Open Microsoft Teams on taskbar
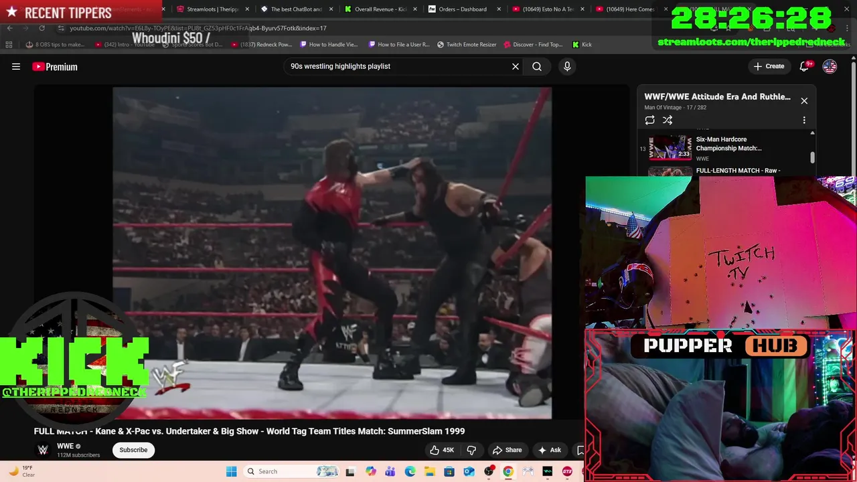This screenshot has width=857, height=482. pyautogui.click(x=390, y=471)
